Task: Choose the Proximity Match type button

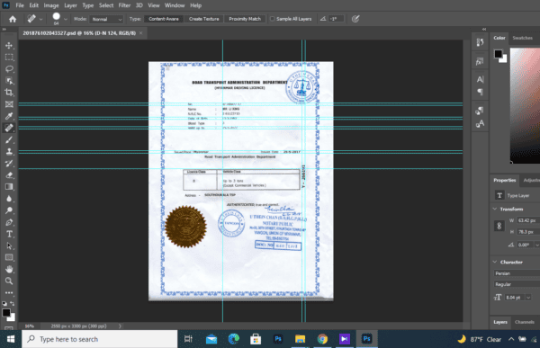Action: [x=245, y=19]
